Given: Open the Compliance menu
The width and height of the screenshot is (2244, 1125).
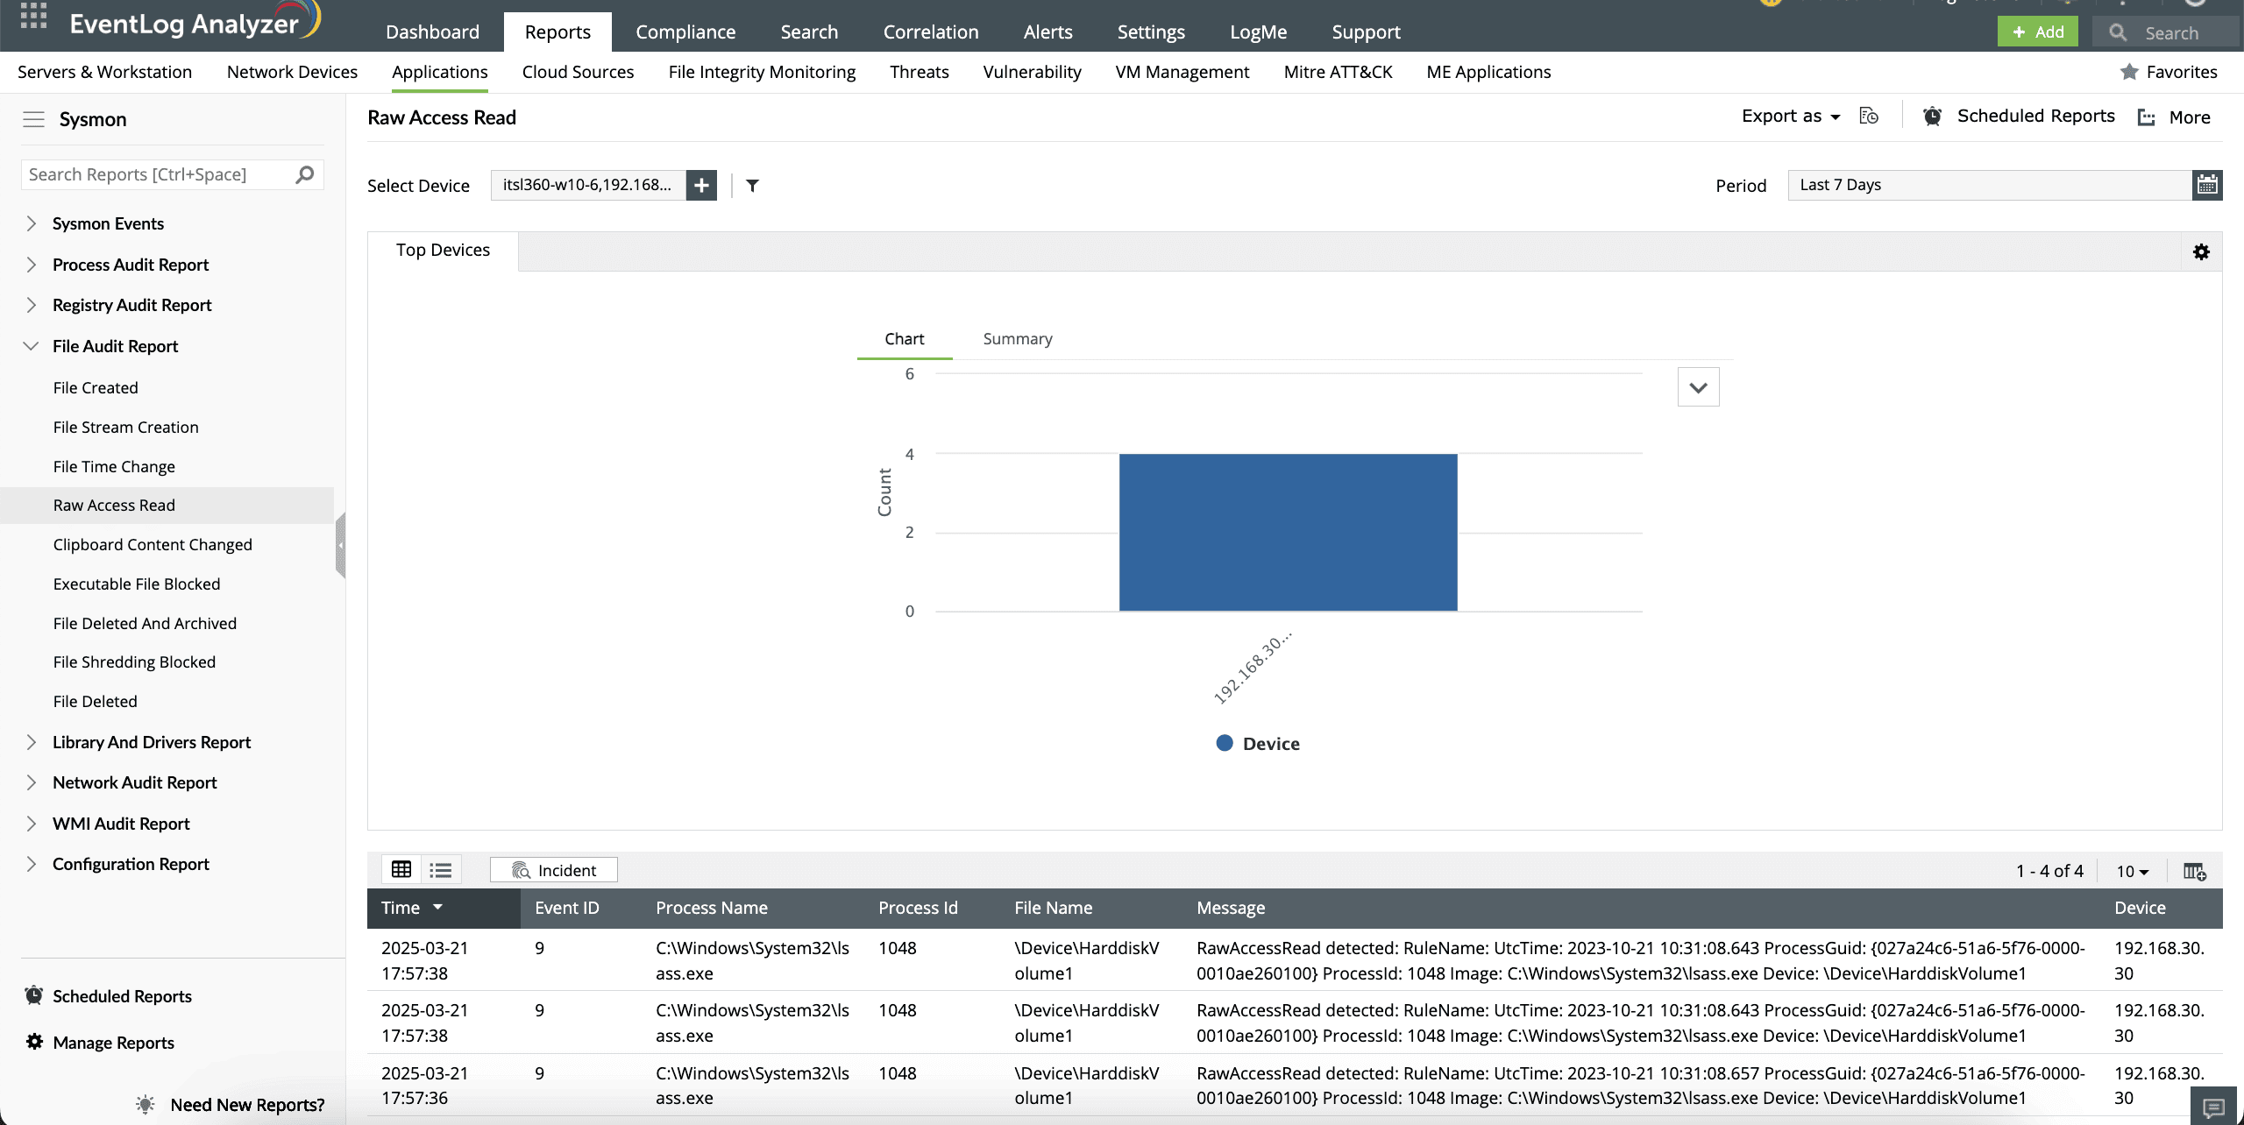Looking at the screenshot, I should click(685, 32).
